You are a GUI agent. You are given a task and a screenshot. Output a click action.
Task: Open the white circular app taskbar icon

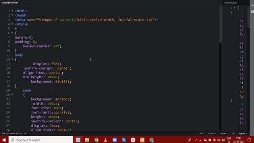pyautogui.click(x=133, y=140)
